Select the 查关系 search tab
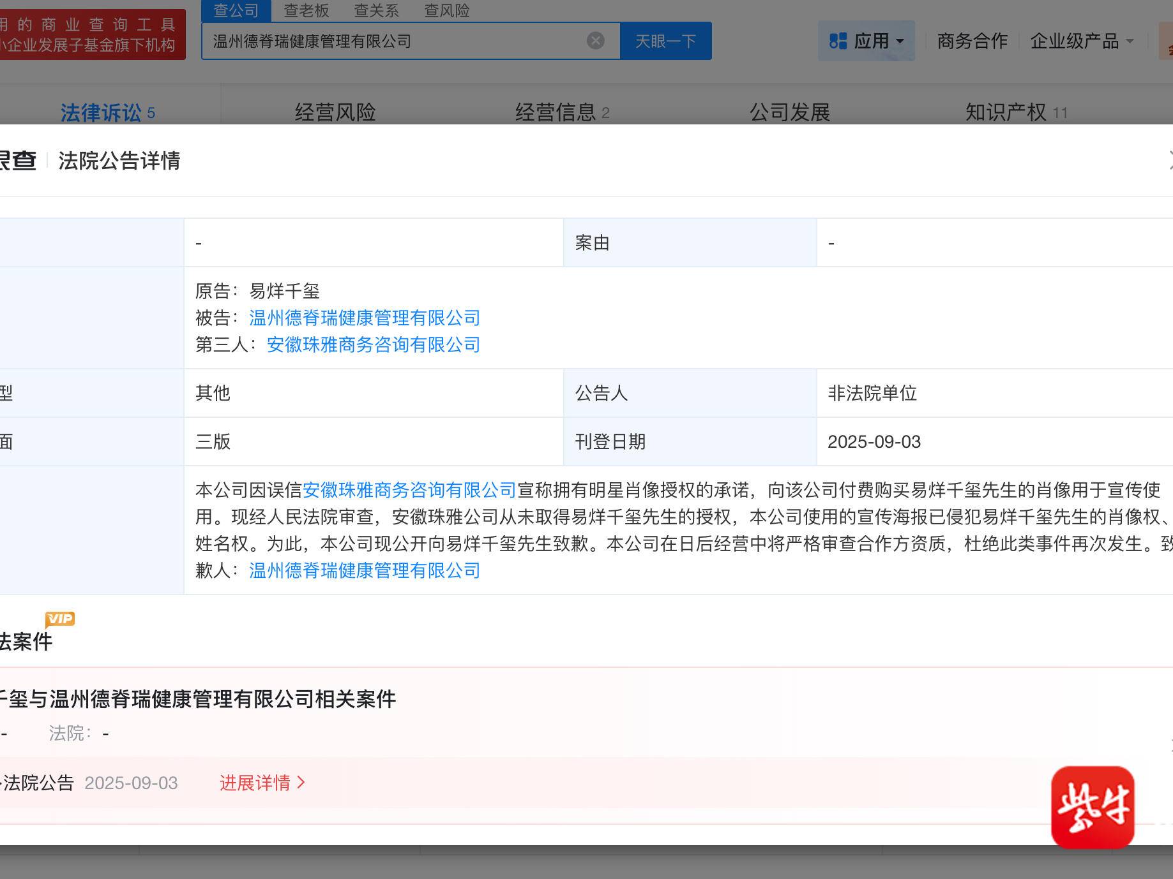Viewport: 1173px width, 879px height. point(376,10)
